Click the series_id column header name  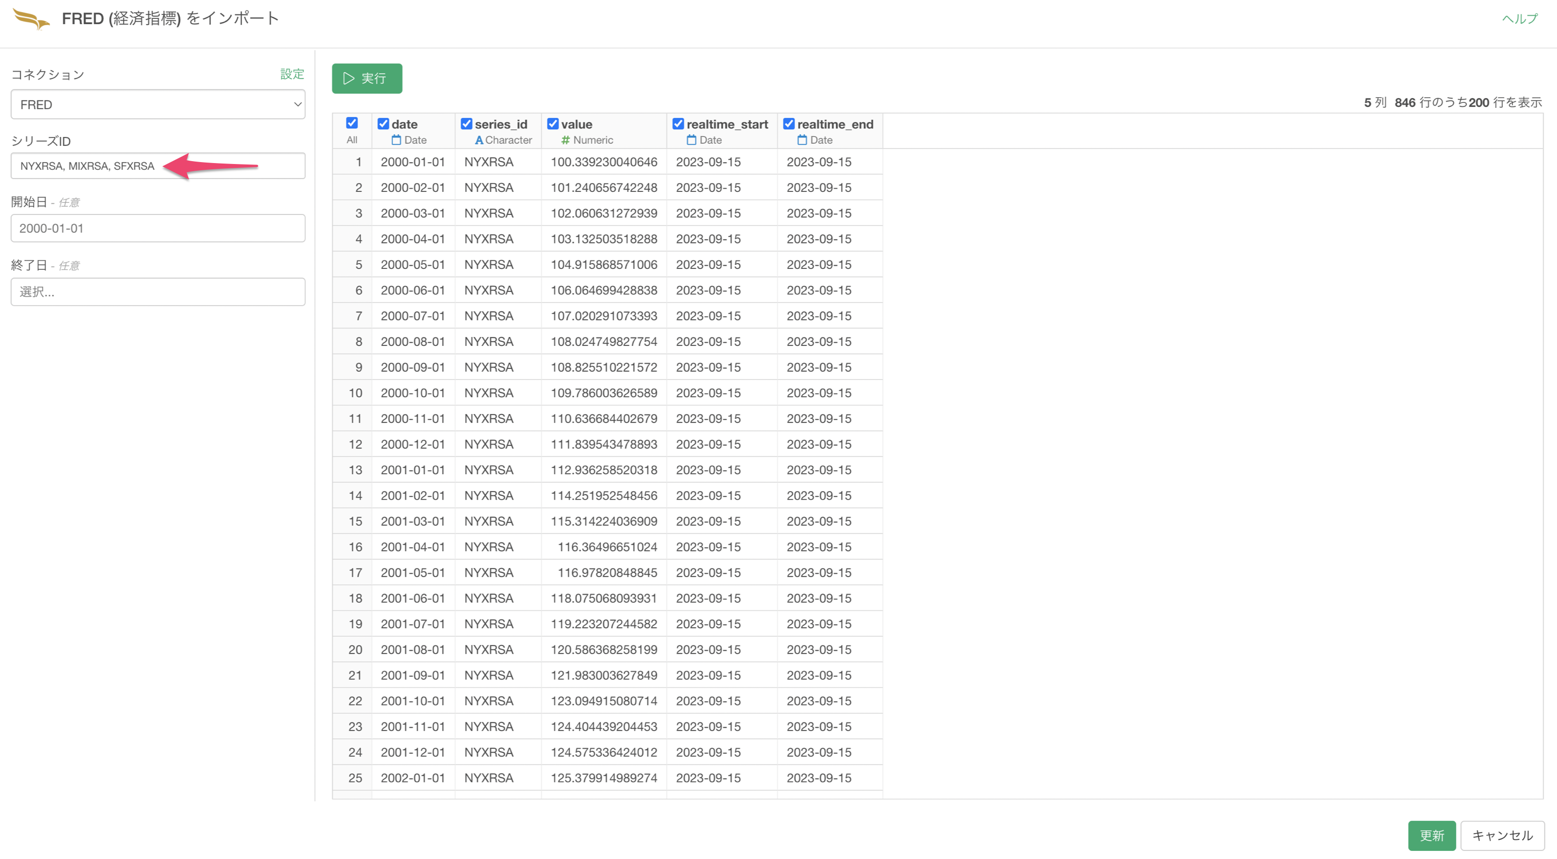tap(501, 124)
